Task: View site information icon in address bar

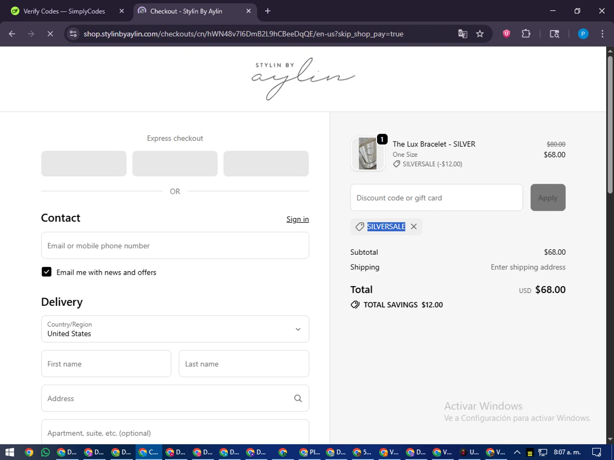Action: pos(73,34)
